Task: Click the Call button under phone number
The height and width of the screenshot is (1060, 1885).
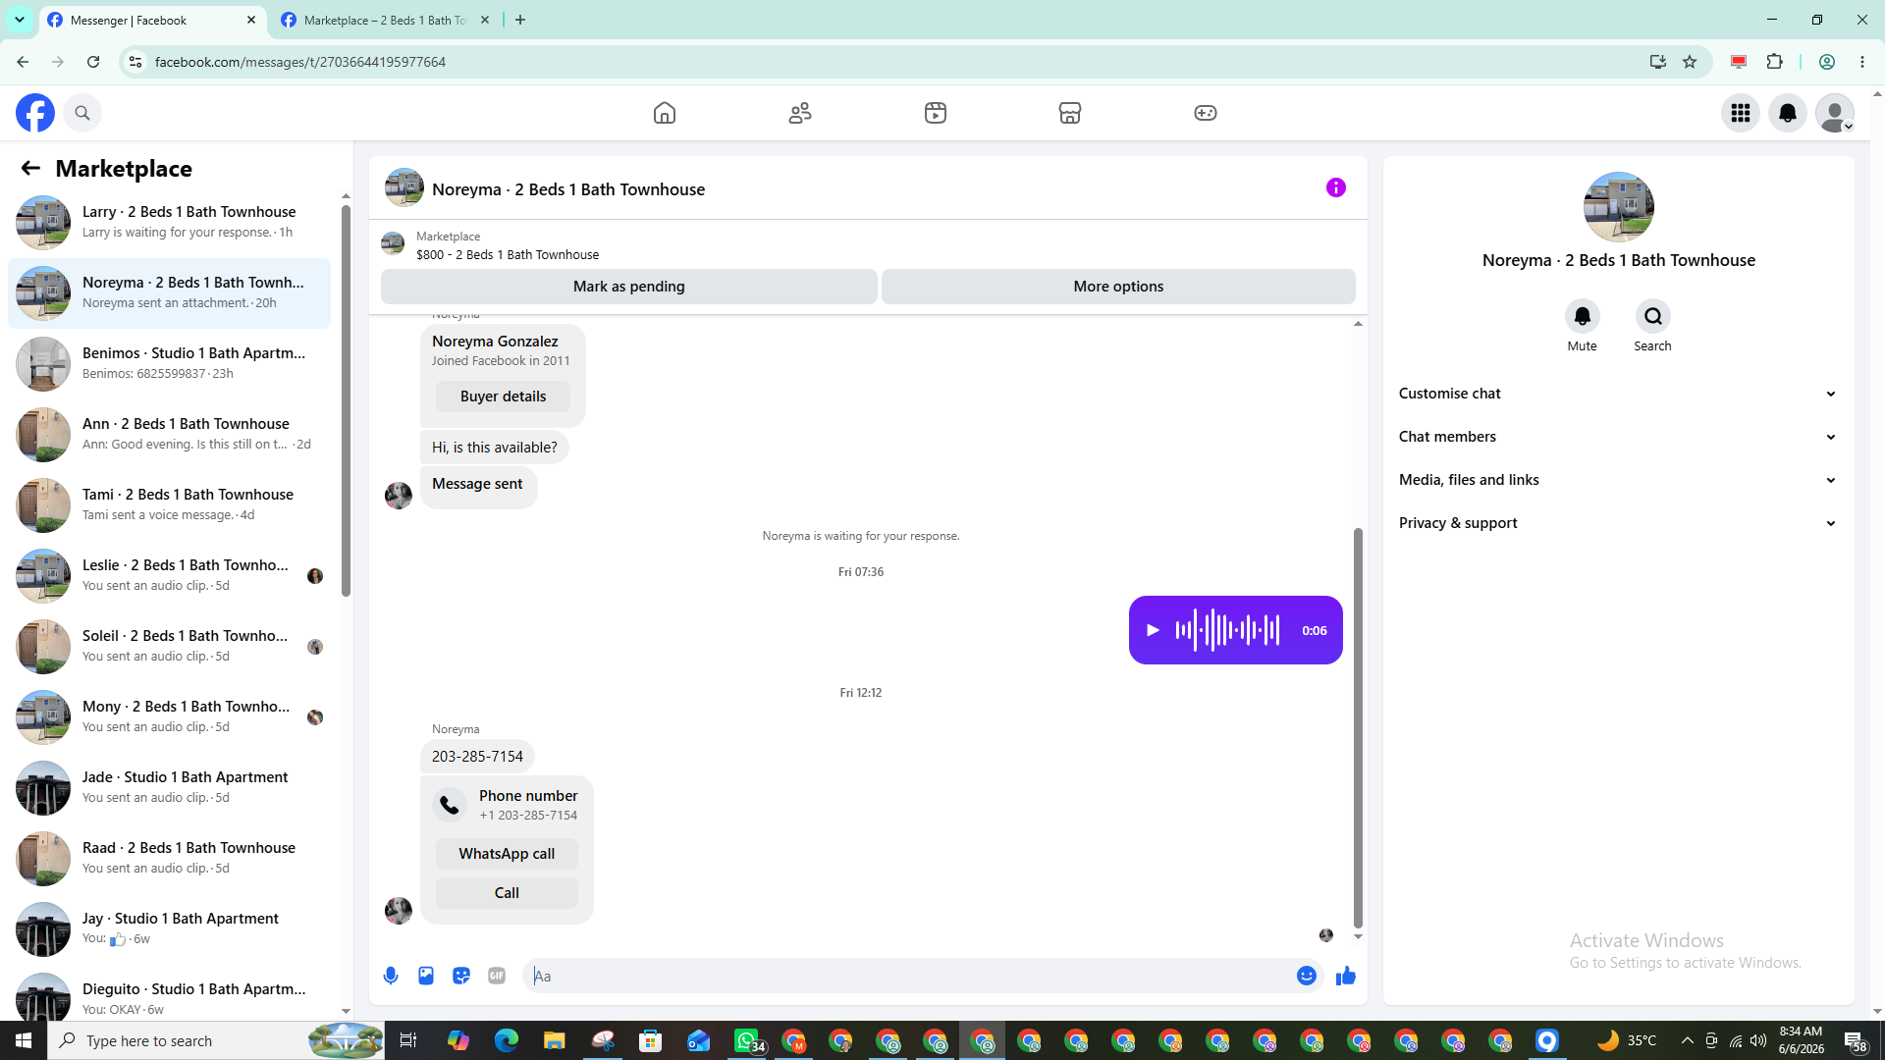Action: (507, 893)
